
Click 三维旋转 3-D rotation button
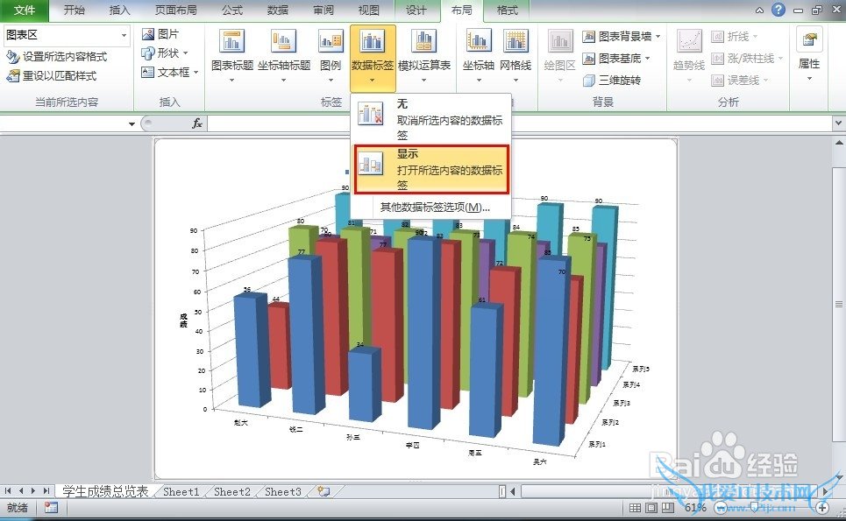coord(612,80)
